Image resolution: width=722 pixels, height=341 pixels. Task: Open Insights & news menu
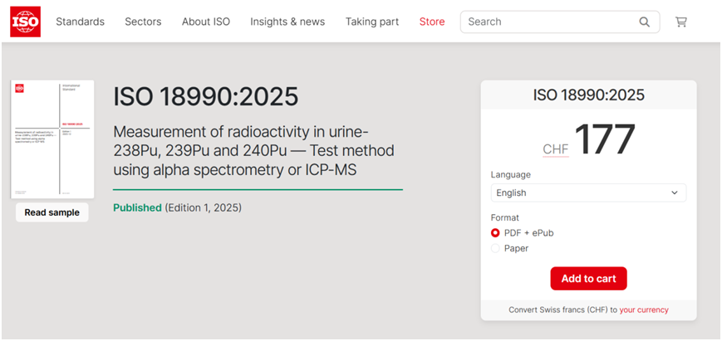[287, 22]
